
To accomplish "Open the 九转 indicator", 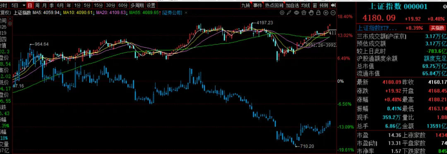I will coord(245,5).
